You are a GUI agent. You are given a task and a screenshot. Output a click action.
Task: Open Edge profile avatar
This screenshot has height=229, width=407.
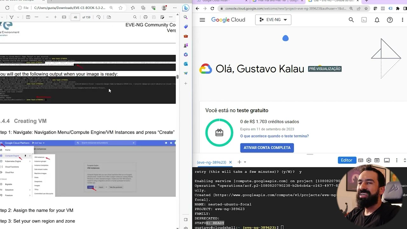(164, 8)
